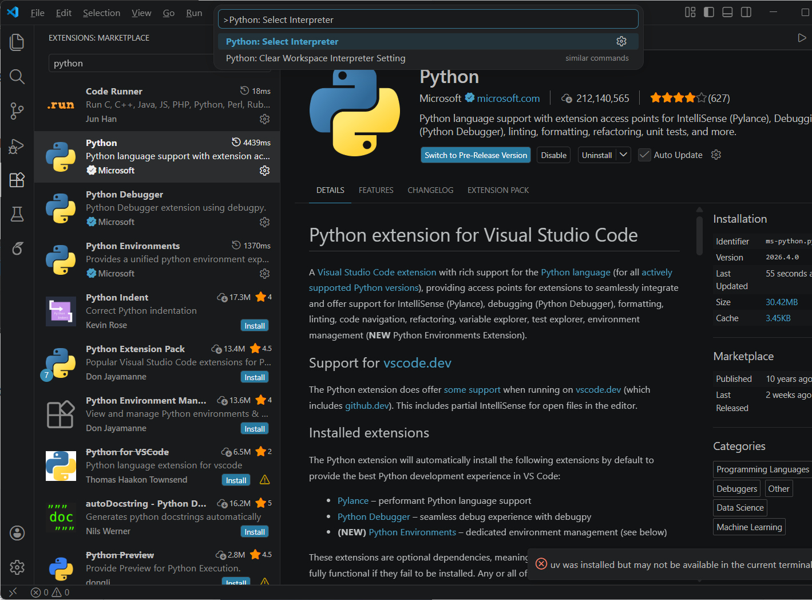Open the Python Debugger link in details
Screen dimensions: 812x600
(x=374, y=516)
